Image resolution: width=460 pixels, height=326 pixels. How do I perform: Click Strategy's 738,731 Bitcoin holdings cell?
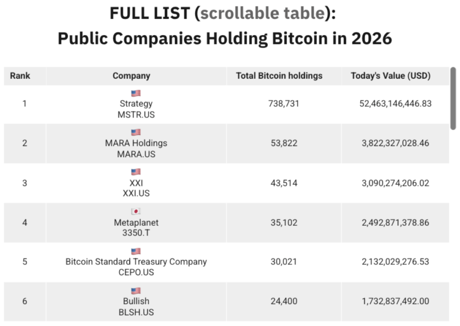coord(283,104)
